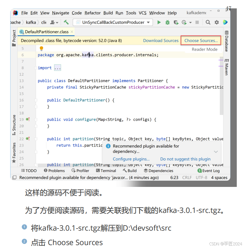Screen dimensions: 247x248
Task: Click the 6:23 cursor position indicator
Action: pyautogui.click(x=174, y=178)
